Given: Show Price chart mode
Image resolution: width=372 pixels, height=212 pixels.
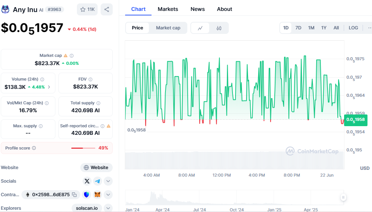Looking at the screenshot, I should 137,28.
